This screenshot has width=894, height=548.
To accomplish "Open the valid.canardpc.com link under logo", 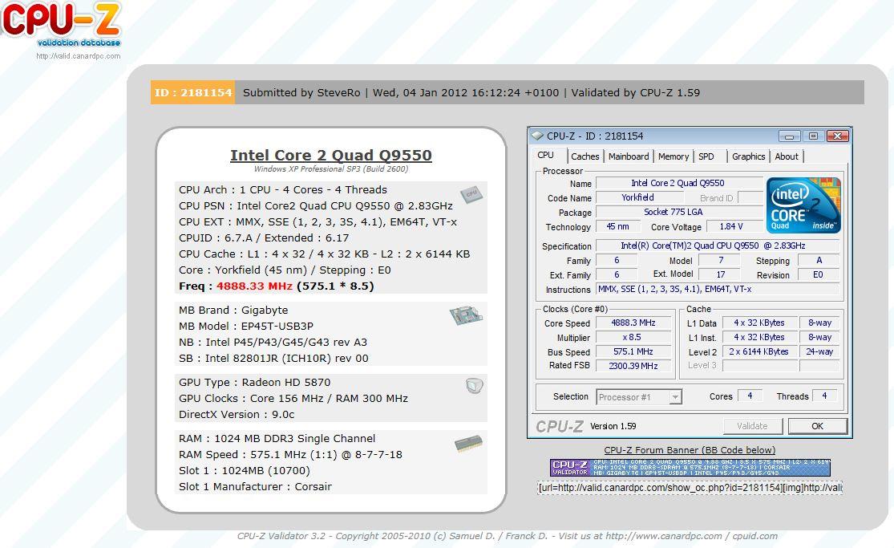I will pyautogui.click(x=78, y=56).
